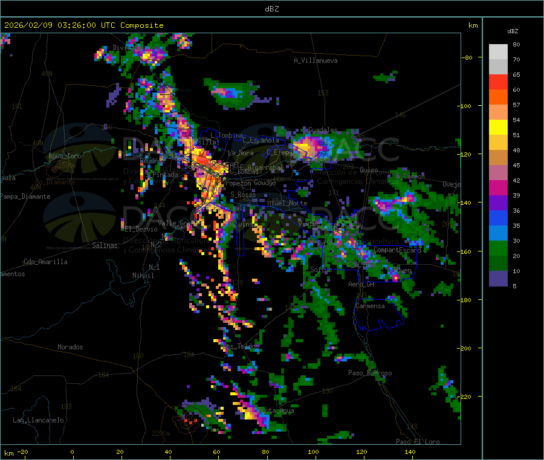Click the 'Goico' map label
544x460 pixels.
369,170
